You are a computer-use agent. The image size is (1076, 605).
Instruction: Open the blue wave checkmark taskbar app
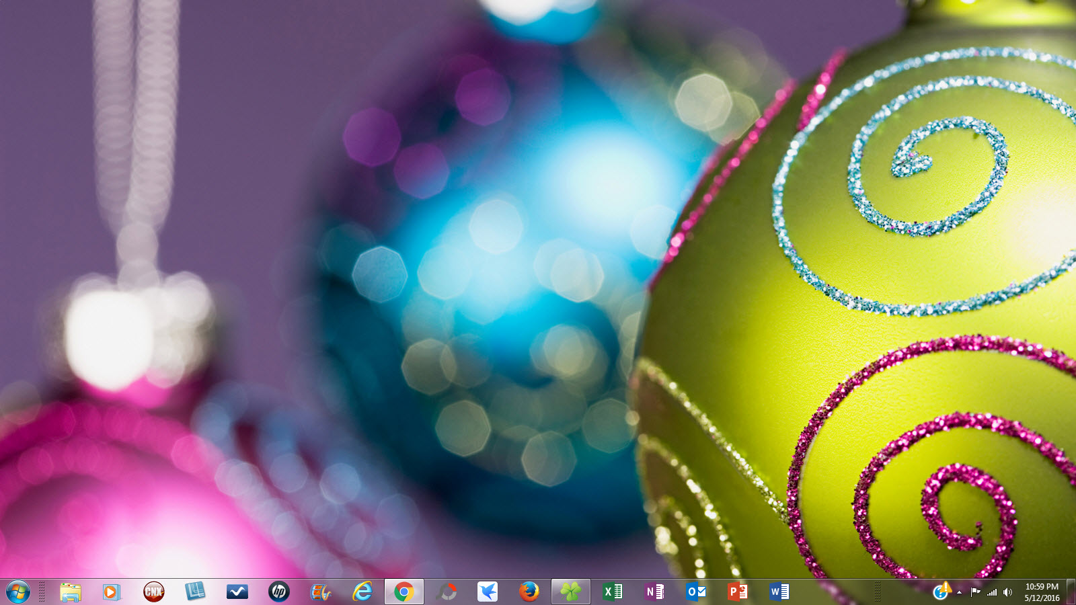click(x=237, y=592)
